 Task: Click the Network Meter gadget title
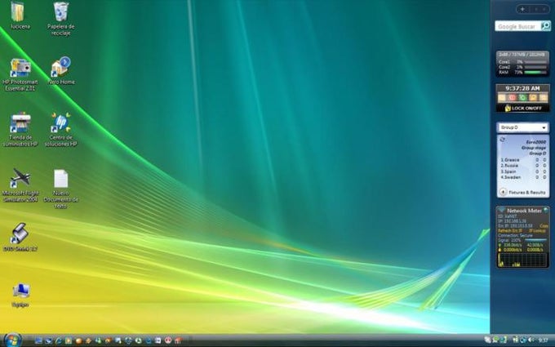(x=525, y=211)
